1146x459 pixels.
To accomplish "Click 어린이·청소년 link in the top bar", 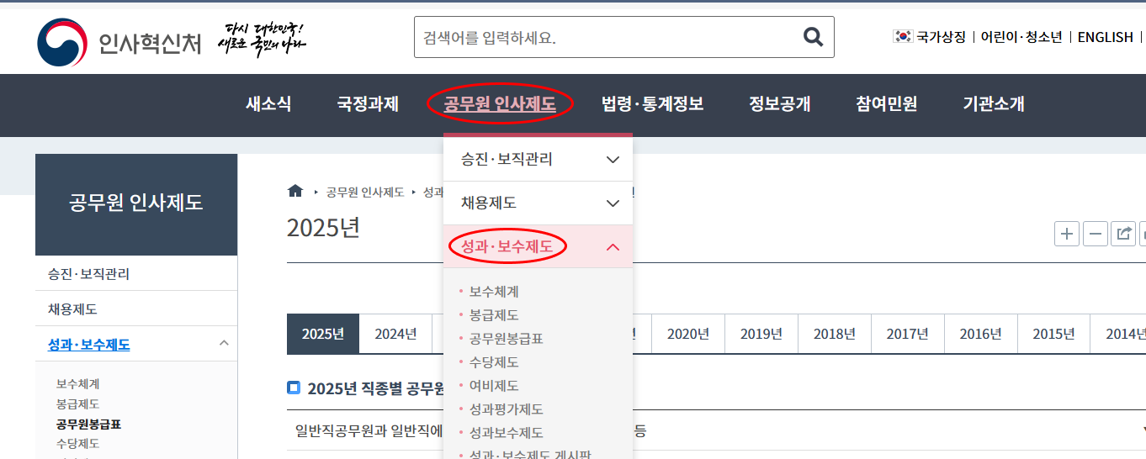I will pos(1021,37).
